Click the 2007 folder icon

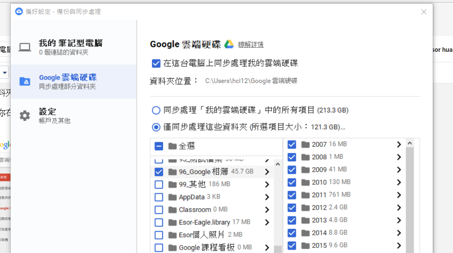click(305, 144)
